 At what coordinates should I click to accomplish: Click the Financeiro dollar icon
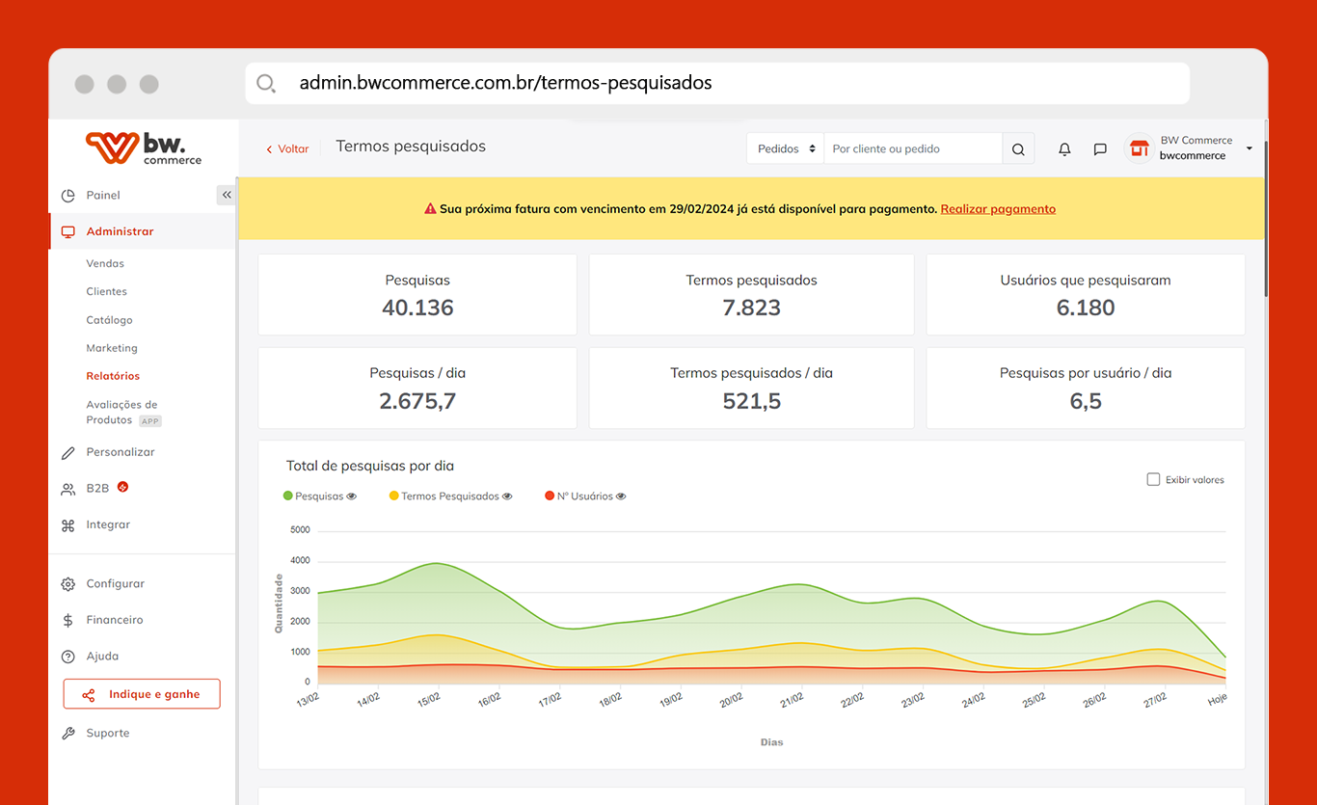pos(67,621)
